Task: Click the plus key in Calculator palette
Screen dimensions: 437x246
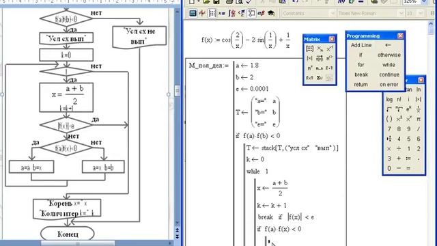Action: pyautogui.click(x=399, y=159)
